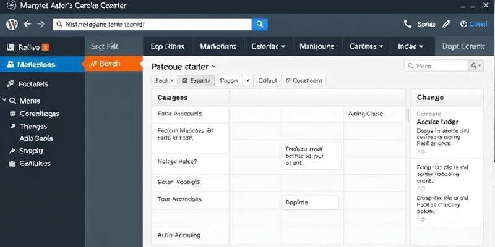
Task: Open the Cartmas dropdown menu
Action: [x=381, y=46]
